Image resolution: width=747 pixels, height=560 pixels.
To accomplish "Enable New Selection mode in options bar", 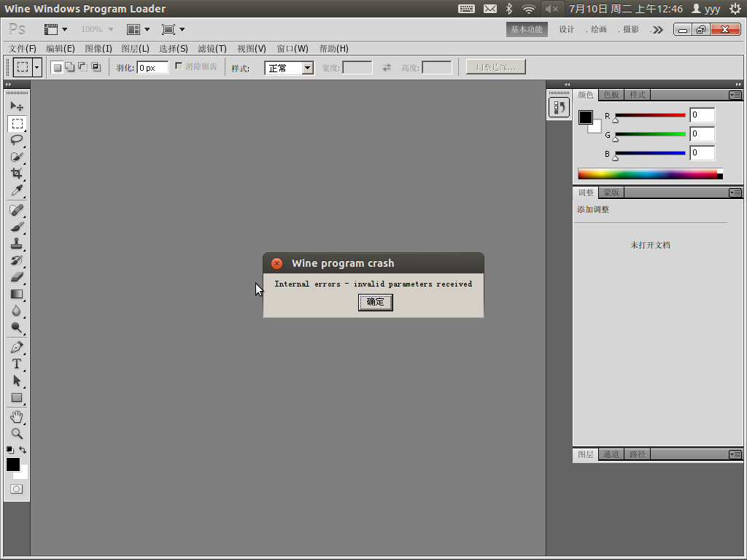I will pyautogui.click(x=57, y=67).
